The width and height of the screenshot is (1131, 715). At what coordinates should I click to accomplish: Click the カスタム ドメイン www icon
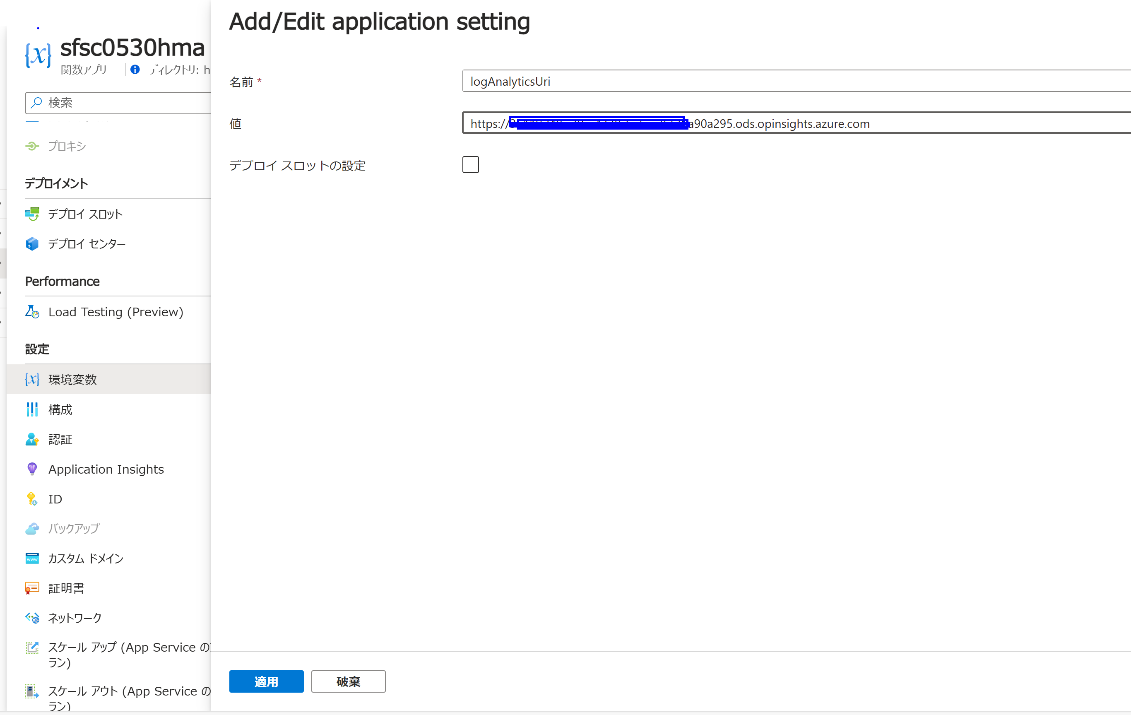32,558
